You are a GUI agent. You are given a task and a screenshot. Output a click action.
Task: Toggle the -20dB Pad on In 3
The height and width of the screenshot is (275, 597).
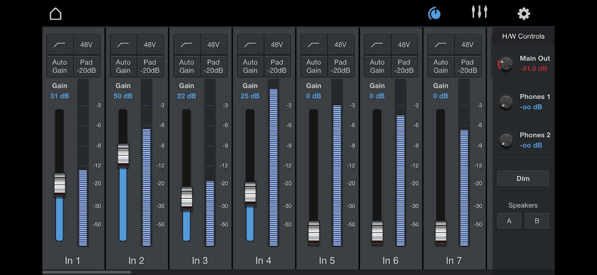pos(214,66)
